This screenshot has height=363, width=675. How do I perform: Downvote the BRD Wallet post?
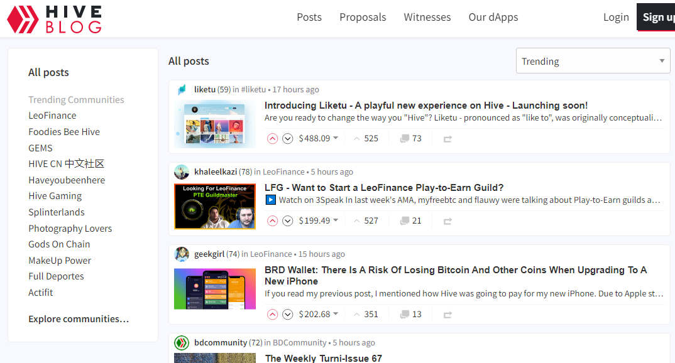pos(288,315)
